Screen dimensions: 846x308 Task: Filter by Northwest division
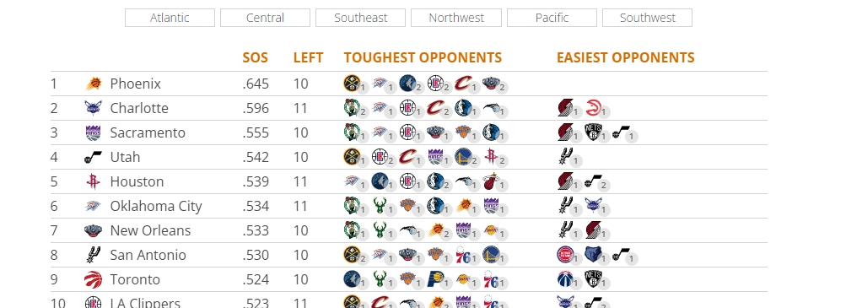pos(456,18)
